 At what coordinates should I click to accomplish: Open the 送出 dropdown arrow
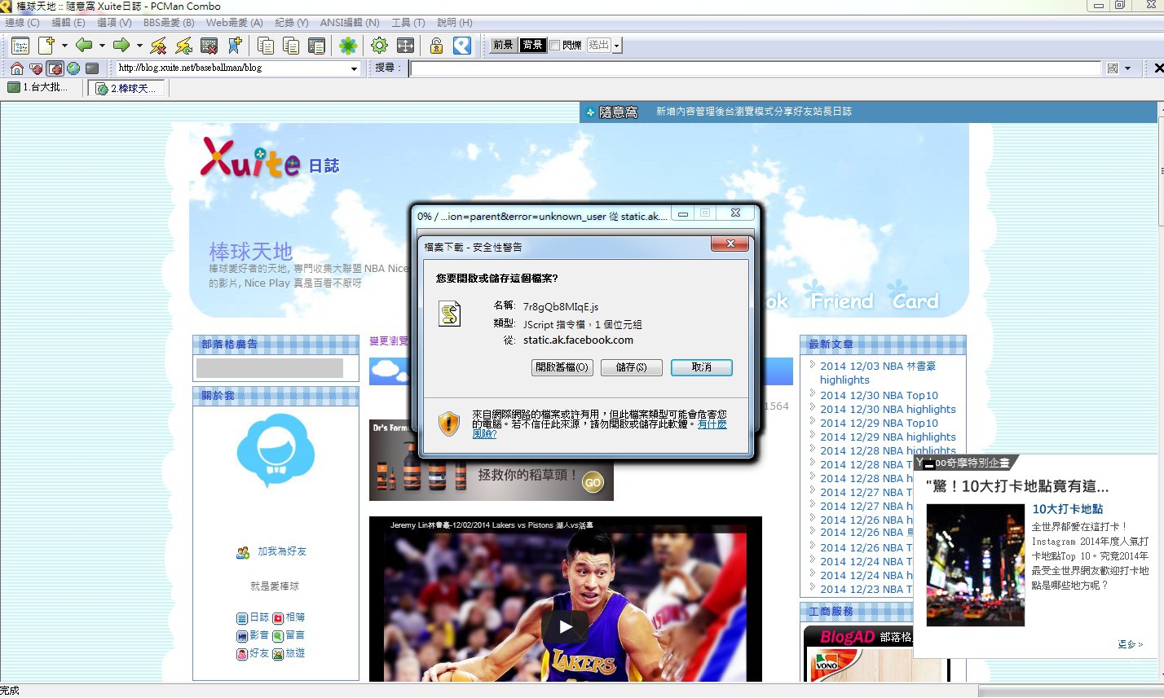[x=617, y=46]
